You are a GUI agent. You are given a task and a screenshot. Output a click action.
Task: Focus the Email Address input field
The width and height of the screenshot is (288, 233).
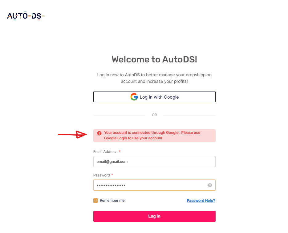[x=154, y=162]
